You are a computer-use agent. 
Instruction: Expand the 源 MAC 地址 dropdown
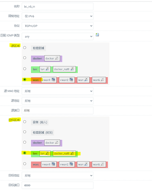57,91
